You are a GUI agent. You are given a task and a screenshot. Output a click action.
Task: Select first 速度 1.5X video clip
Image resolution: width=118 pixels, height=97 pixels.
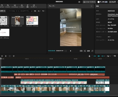pos(8,89)
